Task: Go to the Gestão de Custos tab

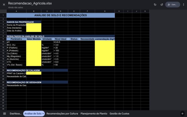Action: click(x=119, y=114)
